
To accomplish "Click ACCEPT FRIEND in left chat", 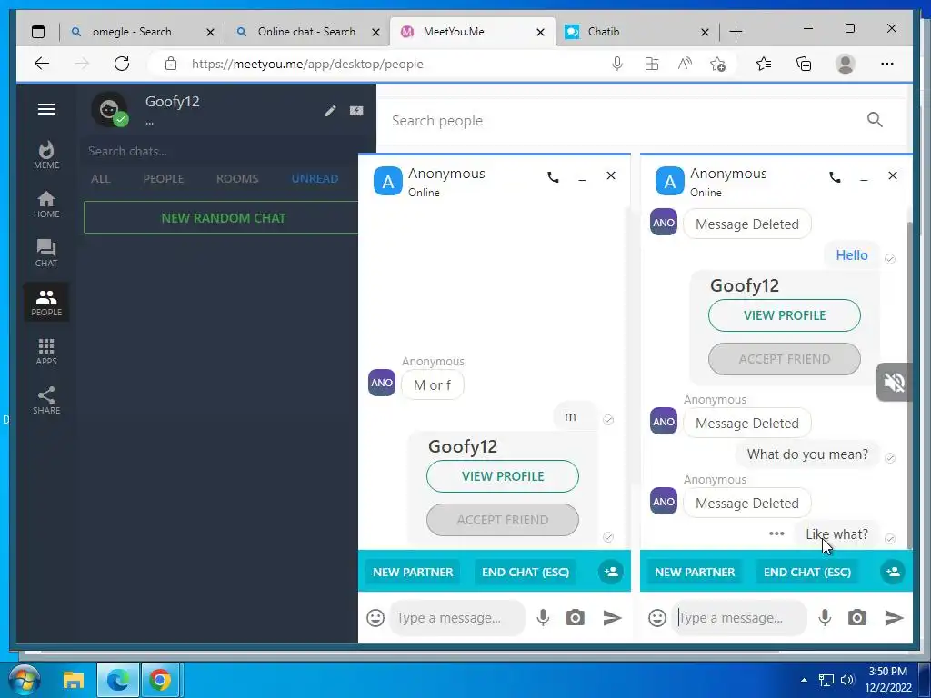I will (502, 520).
